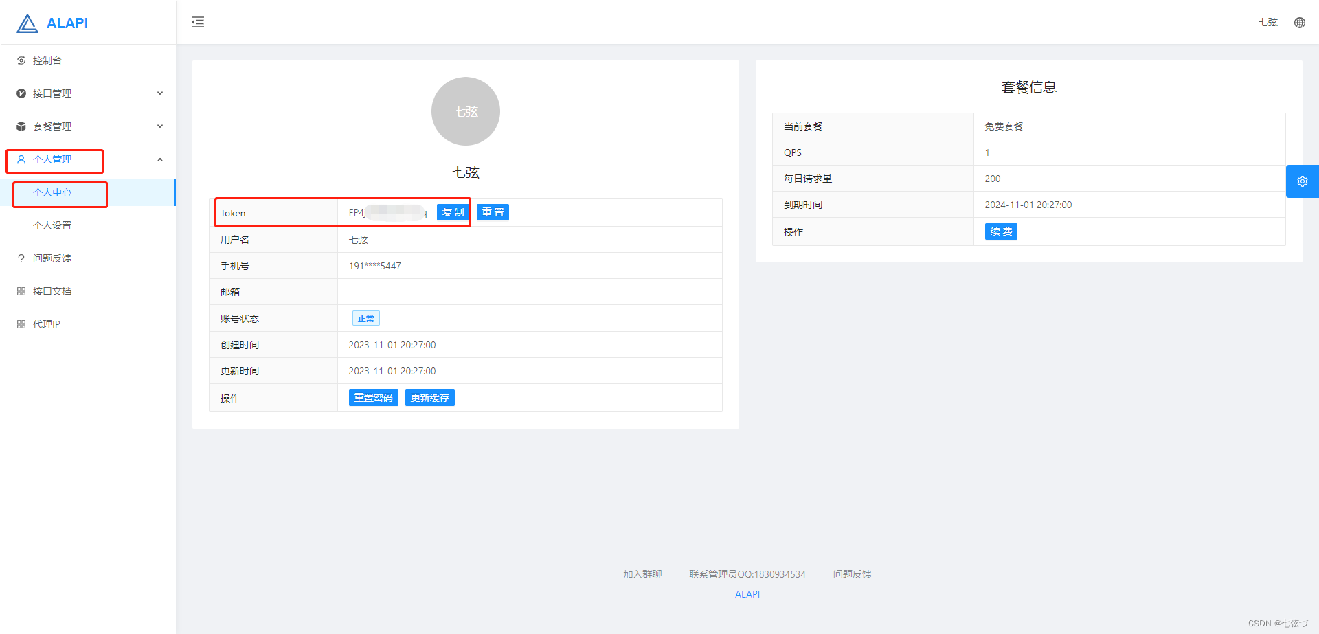Click 续费 to renew the plan
Screen dimensions: 1319x634
tap(1001, 231)
